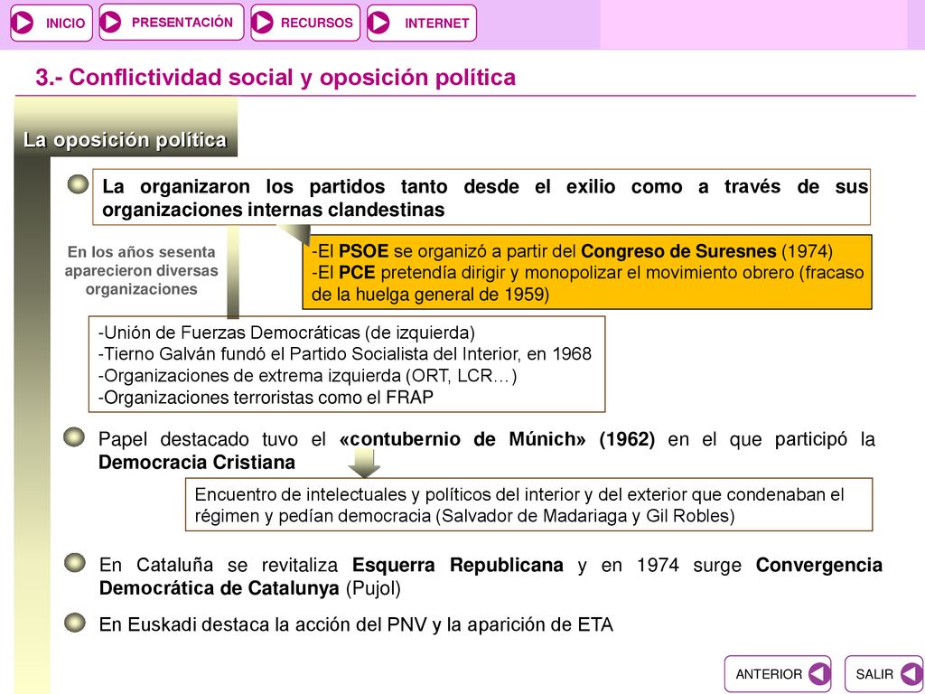Click the line 'El PCE pretendía dirigir y monopolizar'

(x=587, y=283)
